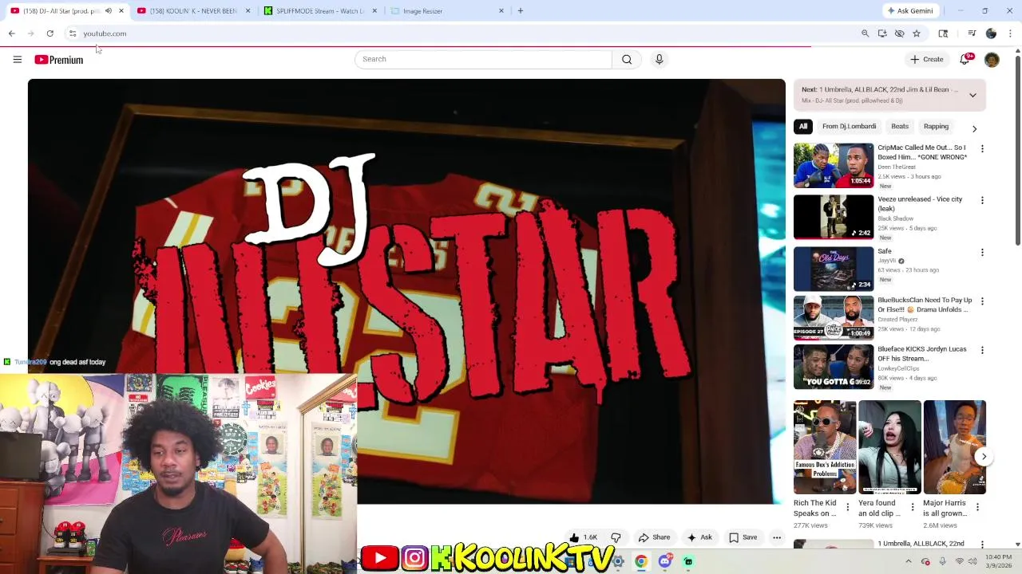Viewport: 1022px width, 574px height.
Task: Open options for Veeze unreleased video
Action: (x=982, y=201)
